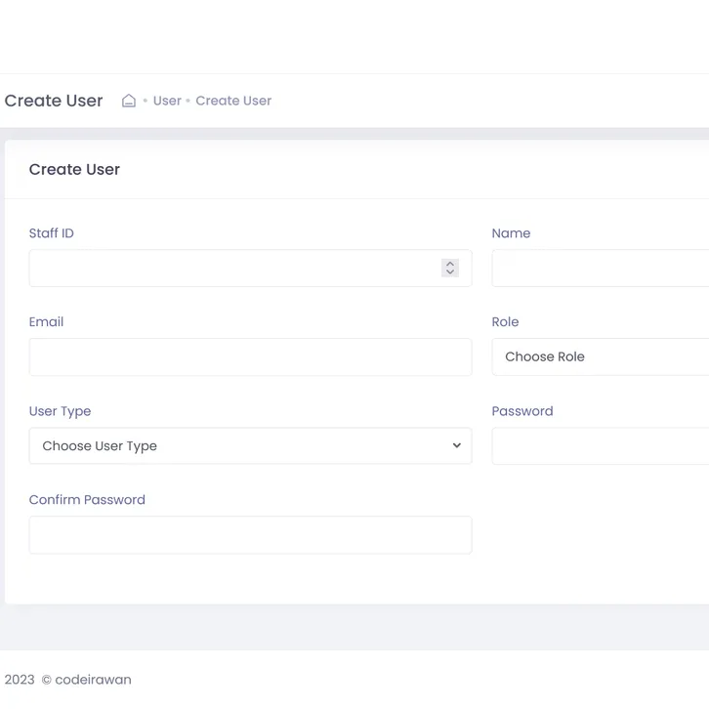Screen dimensions: 709x709
Task: Increase Staff ID with up arrow
Action: (x=450, y=264)
